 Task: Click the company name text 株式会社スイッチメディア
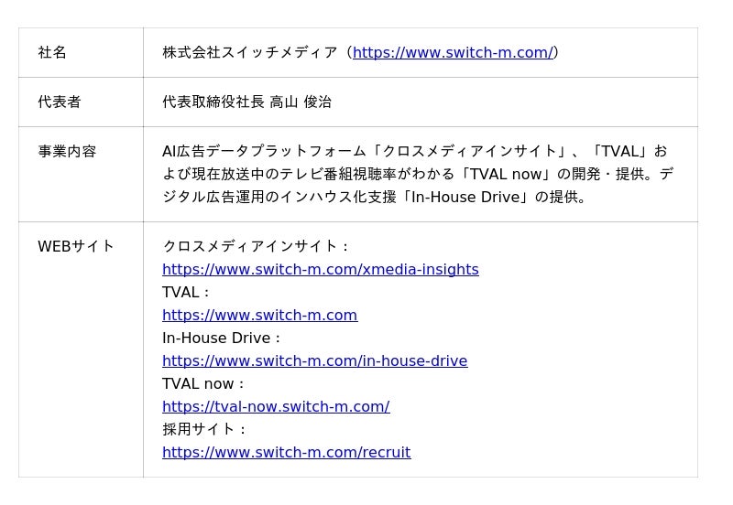(249, 53)
